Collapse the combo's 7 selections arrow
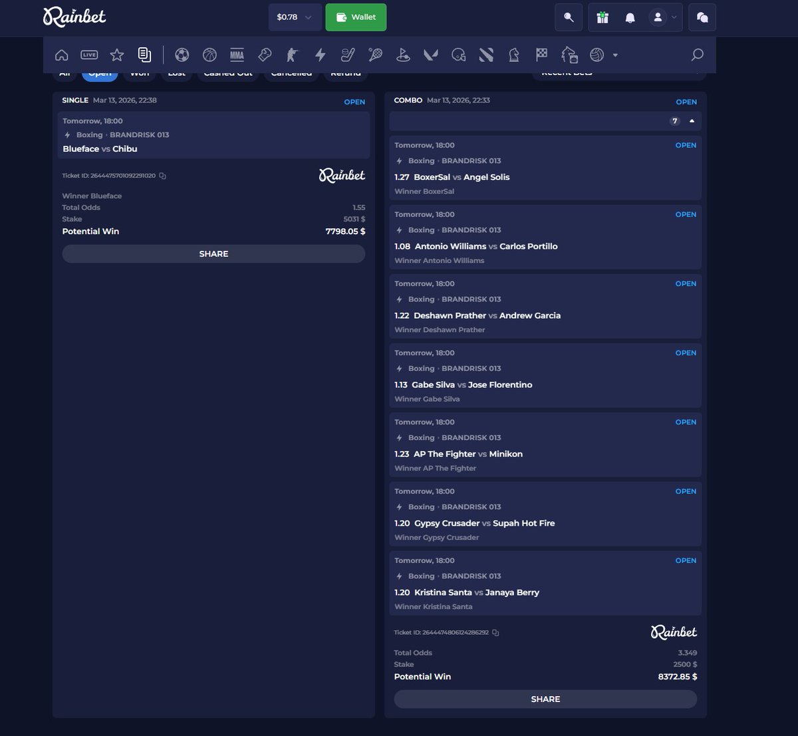This screenshot has width=798, height=736. 692,121
